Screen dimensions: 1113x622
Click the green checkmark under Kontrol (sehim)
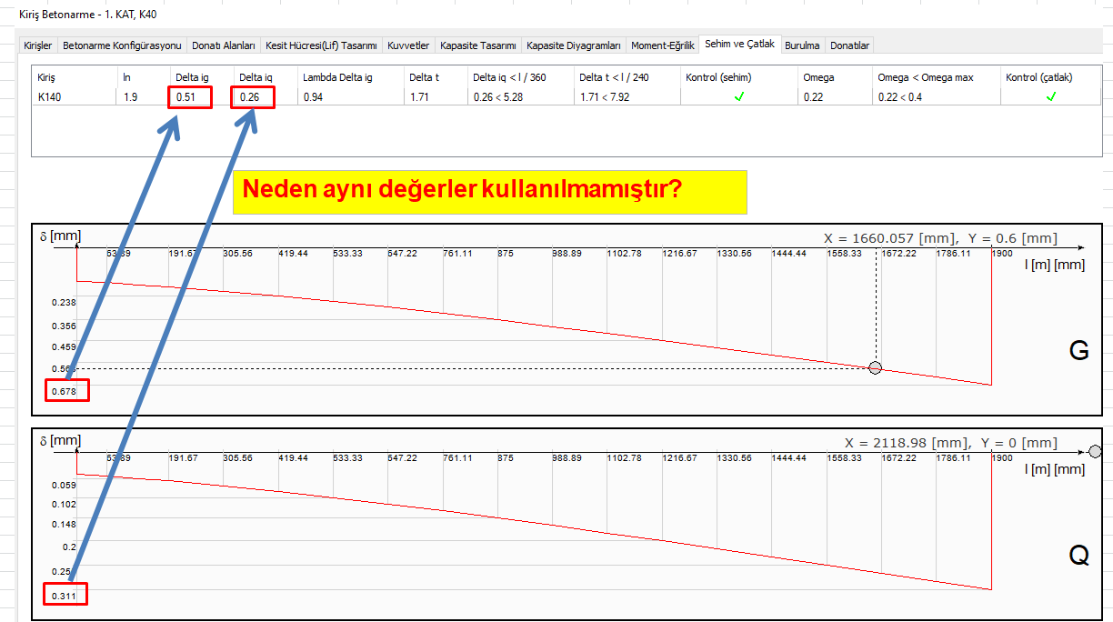tap(738, 97)
